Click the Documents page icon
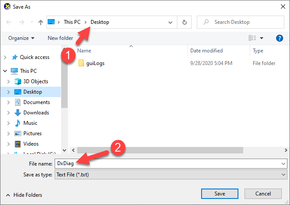290x205 pixels. (18, 102)
